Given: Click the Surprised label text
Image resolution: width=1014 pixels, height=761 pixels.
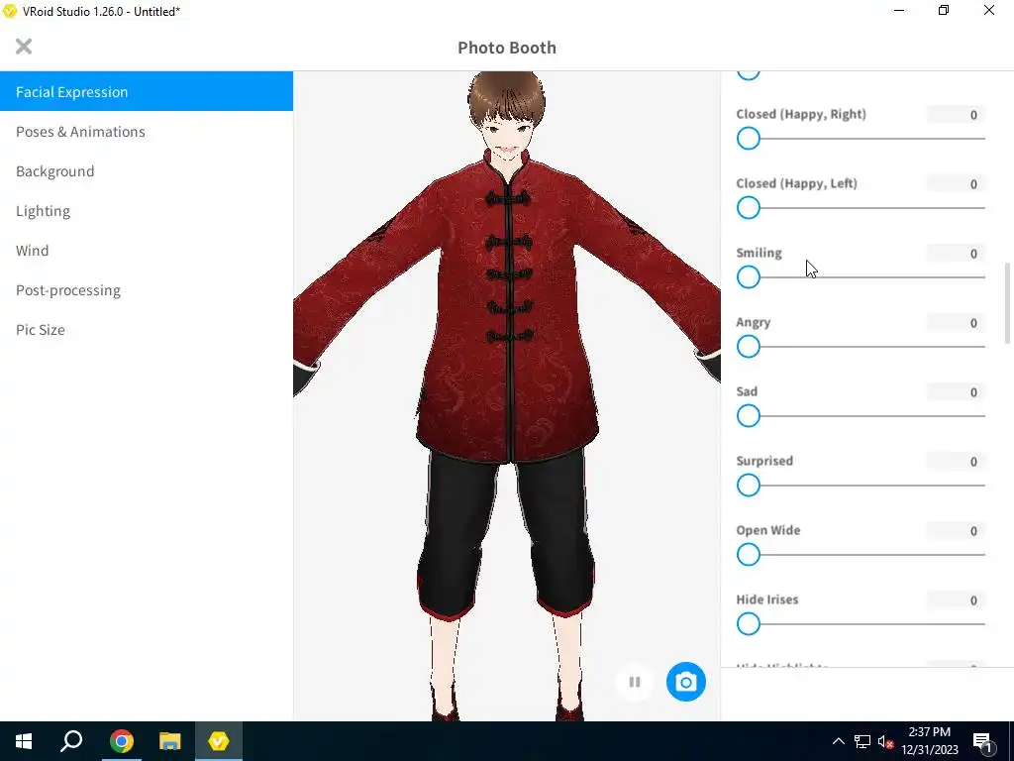Looking at the screenshot, I should [764, 461].
